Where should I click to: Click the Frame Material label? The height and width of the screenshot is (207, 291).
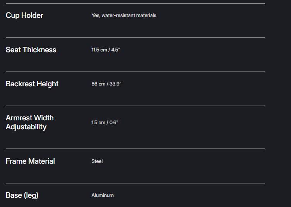[x=30, y=161]
